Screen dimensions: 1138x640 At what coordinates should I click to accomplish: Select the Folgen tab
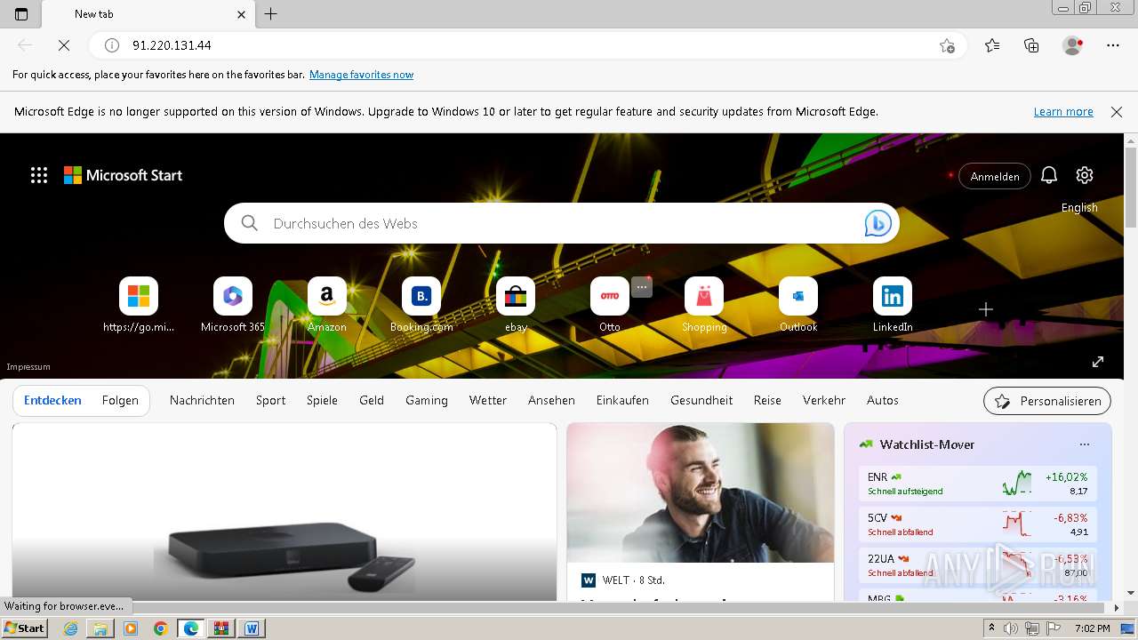pos(120,401)
